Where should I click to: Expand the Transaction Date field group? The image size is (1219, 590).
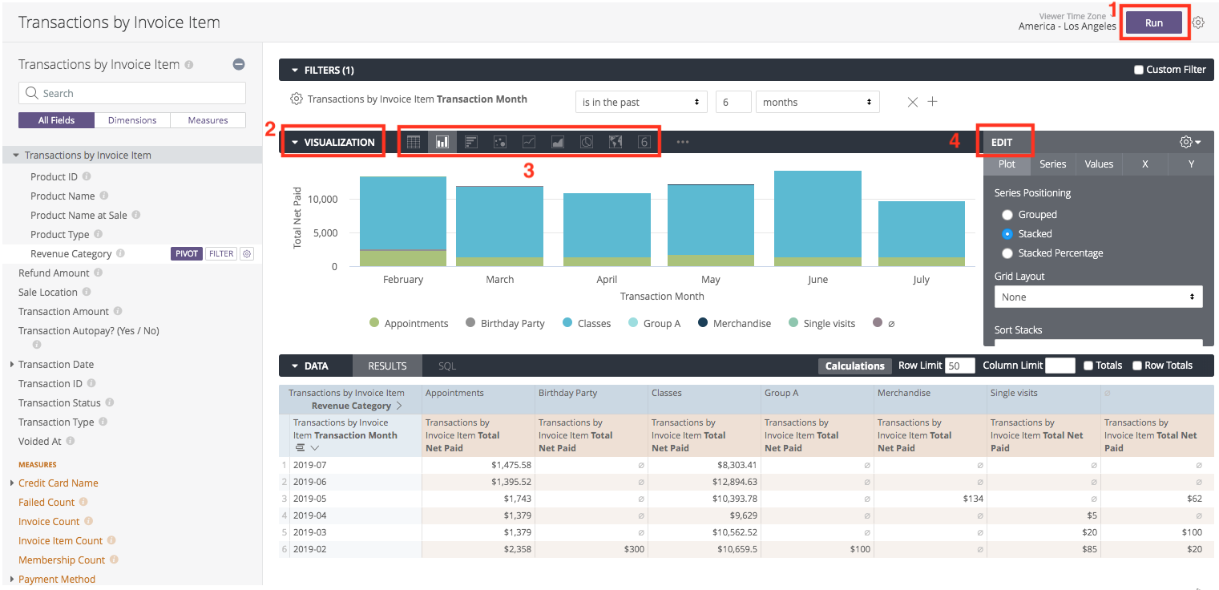tap(12, 365)
